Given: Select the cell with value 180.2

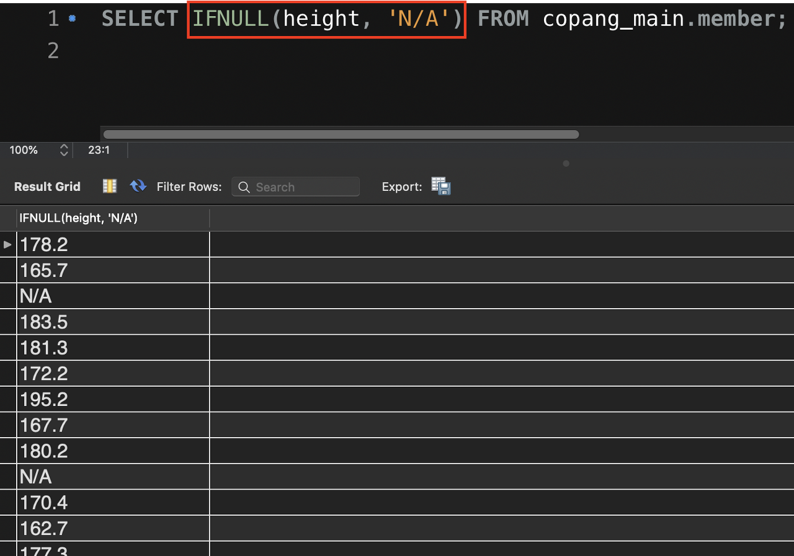Looking at the screenshot, I should pos(113,451).
